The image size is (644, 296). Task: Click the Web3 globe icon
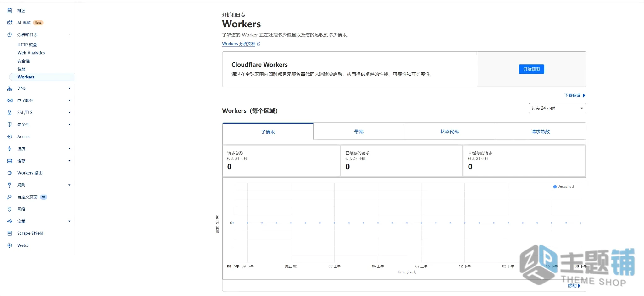click(9, 245)
